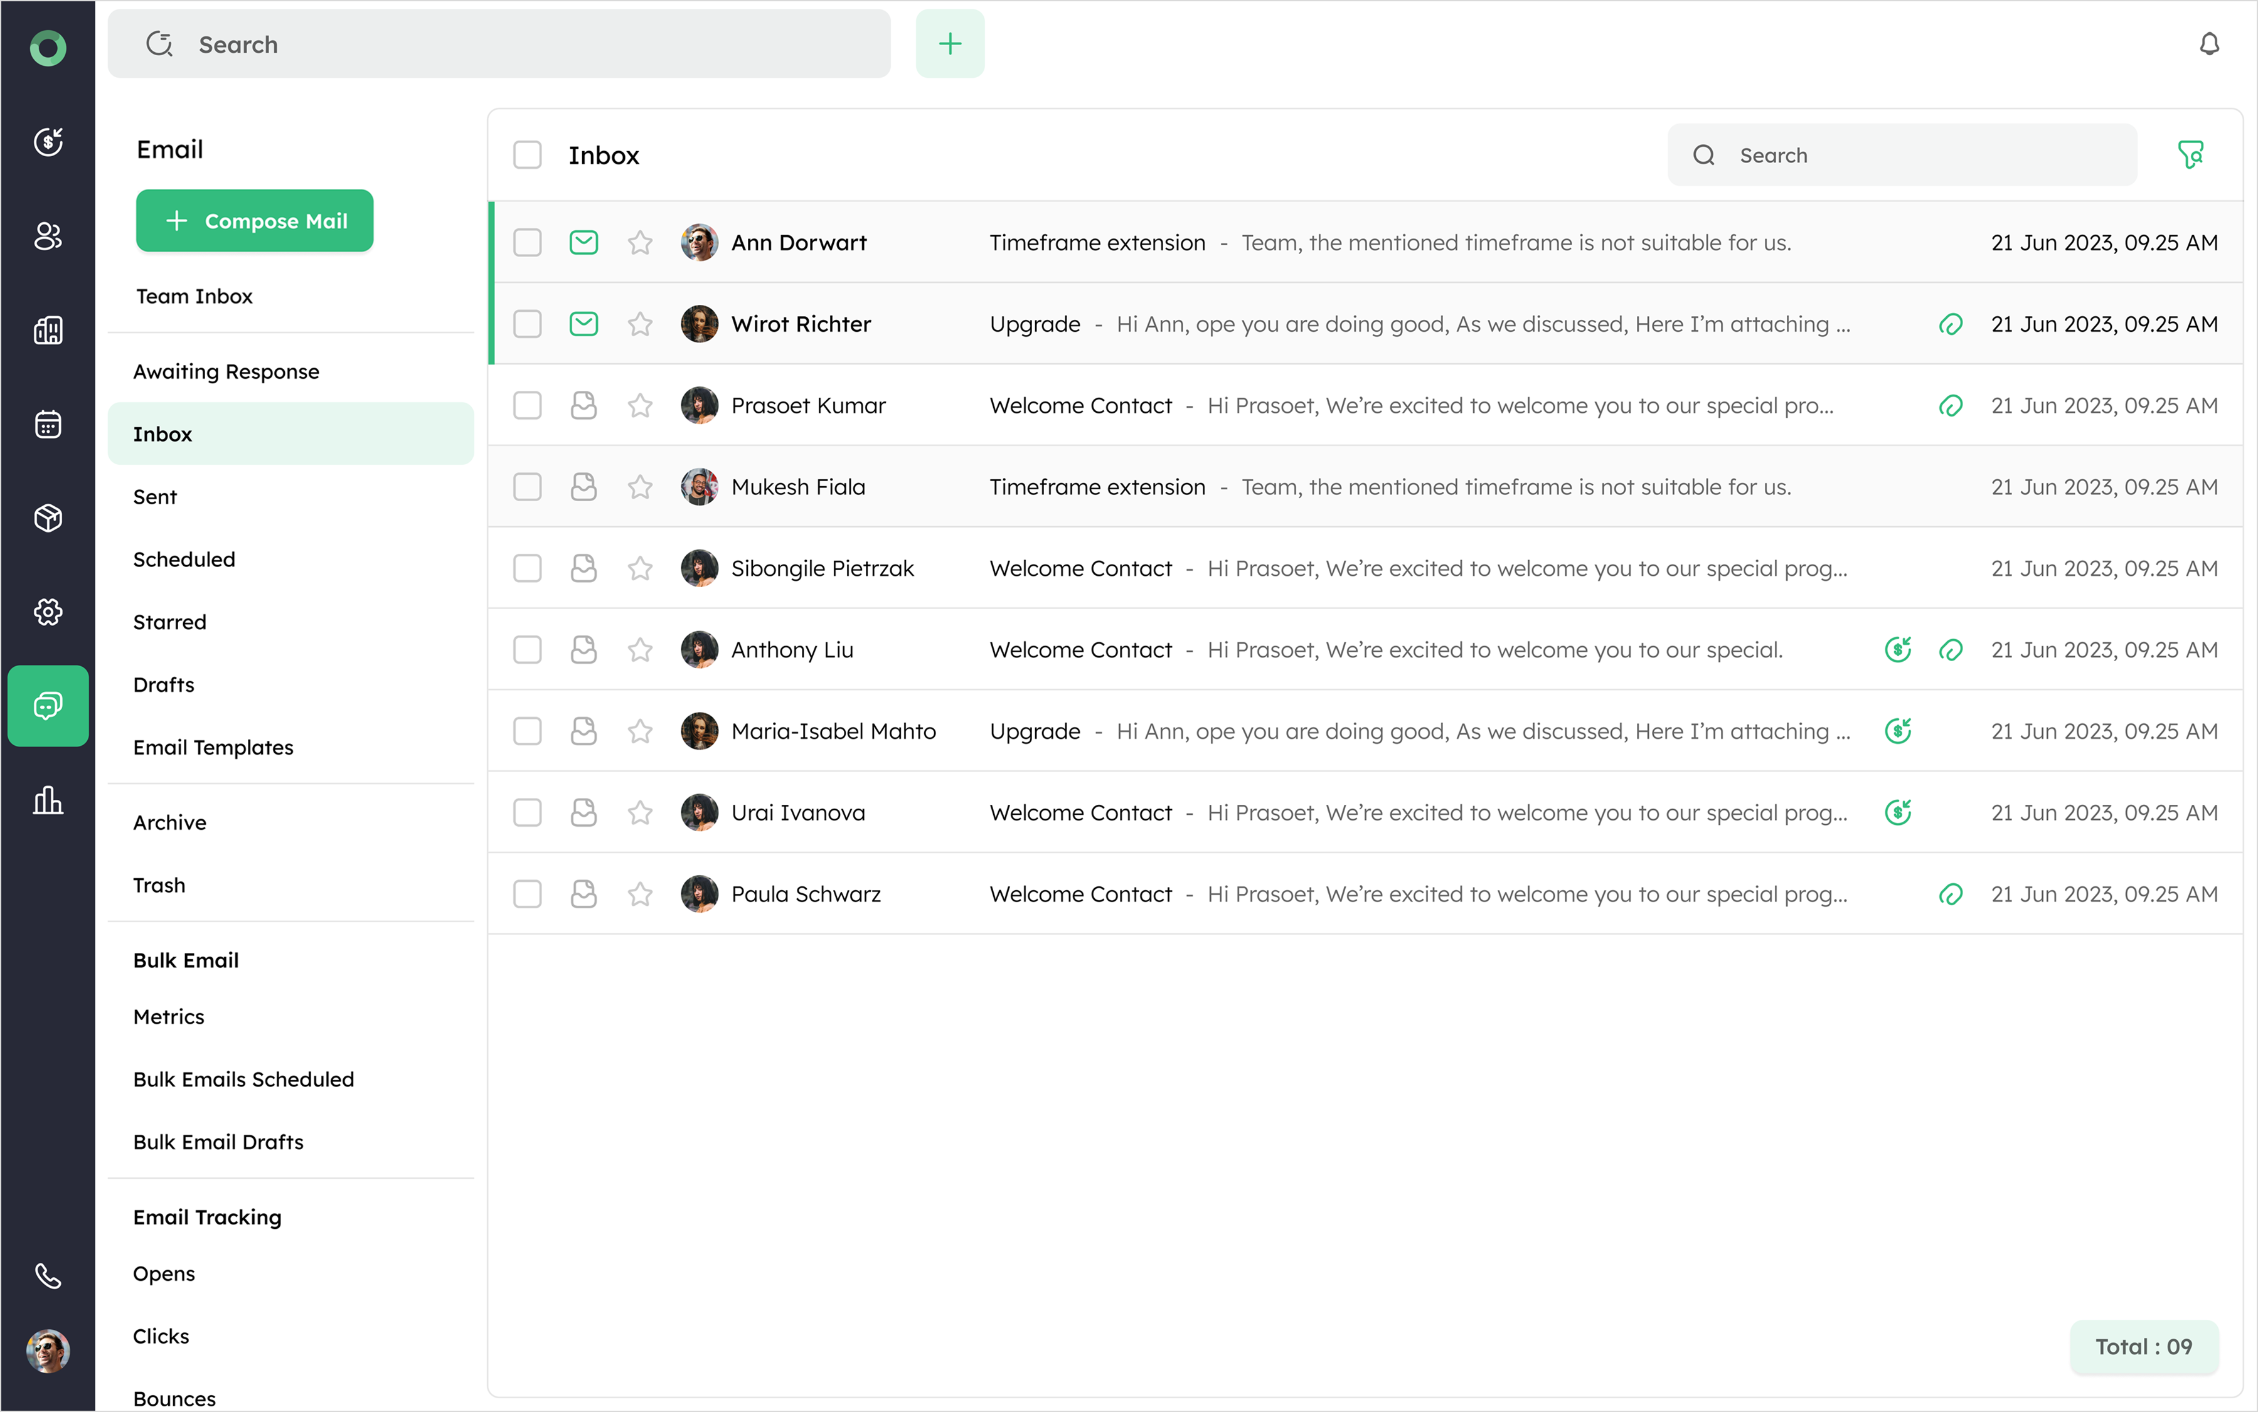Open Bulk Emails Scheduled section

[243, 1079]
